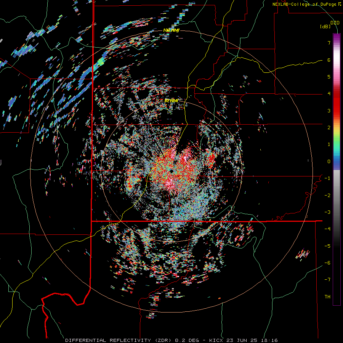Click the TH threshold label on legend
Viewport: 343px width, 343px height.
pyautogui.click(x=327, y=297)
